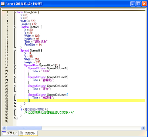
Task: Click line number 38 in the gutter
Action: point(7,121)
